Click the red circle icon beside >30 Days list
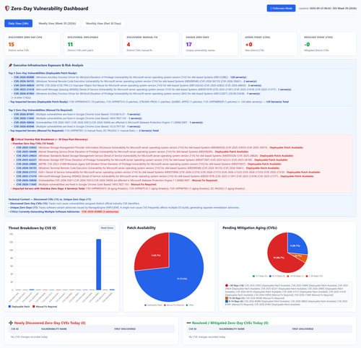The width and height of the screenshot is (361, 348). (227, 285)
